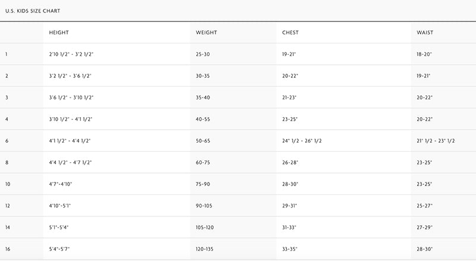Click height cell 4'7"-4'10"
The height and width of the screenshot is (261, 476).
point(61,184)
